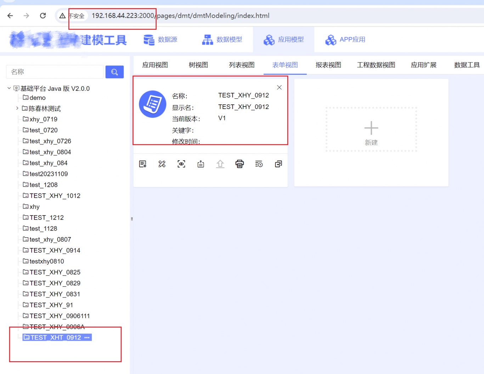Click the copy/import form icon
Viewport: 484px width, 374px height.
278,164
